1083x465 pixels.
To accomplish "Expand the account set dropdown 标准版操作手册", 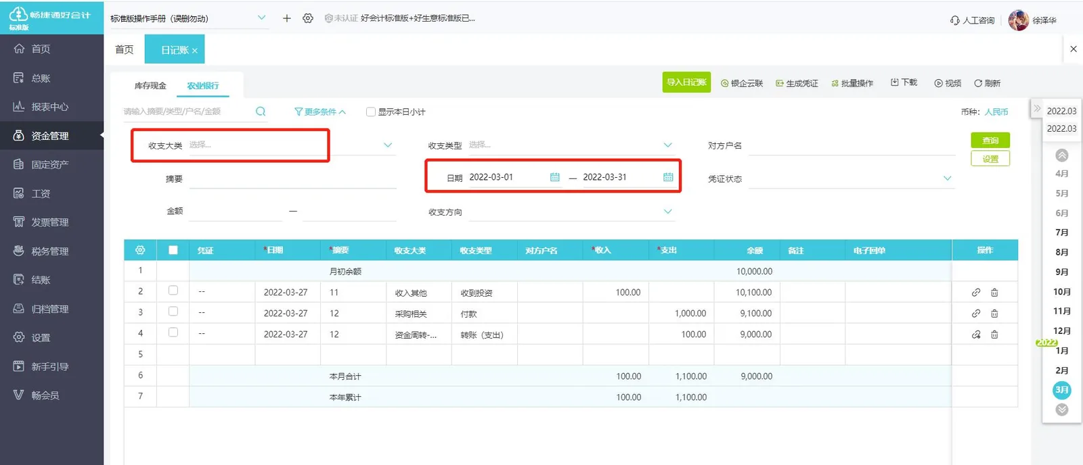I will 261,18.
